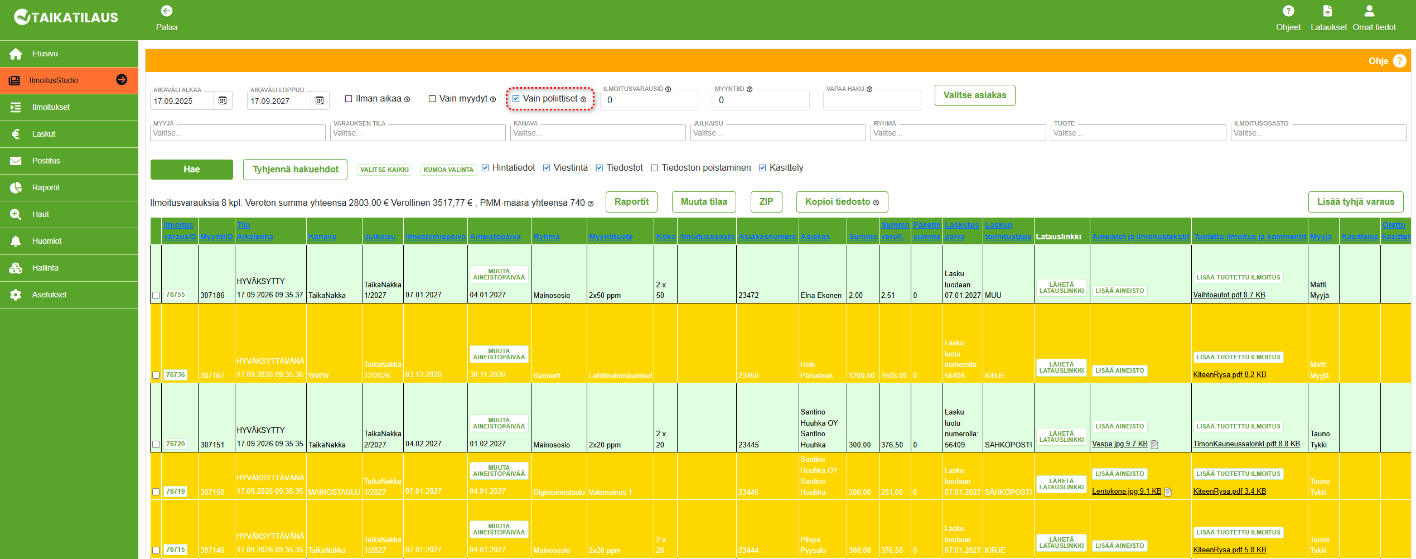The height and width of the screenshot is (559, 1416).
Task: Click the IlmoitusStudio arrow icon
Action: point(121,80)
